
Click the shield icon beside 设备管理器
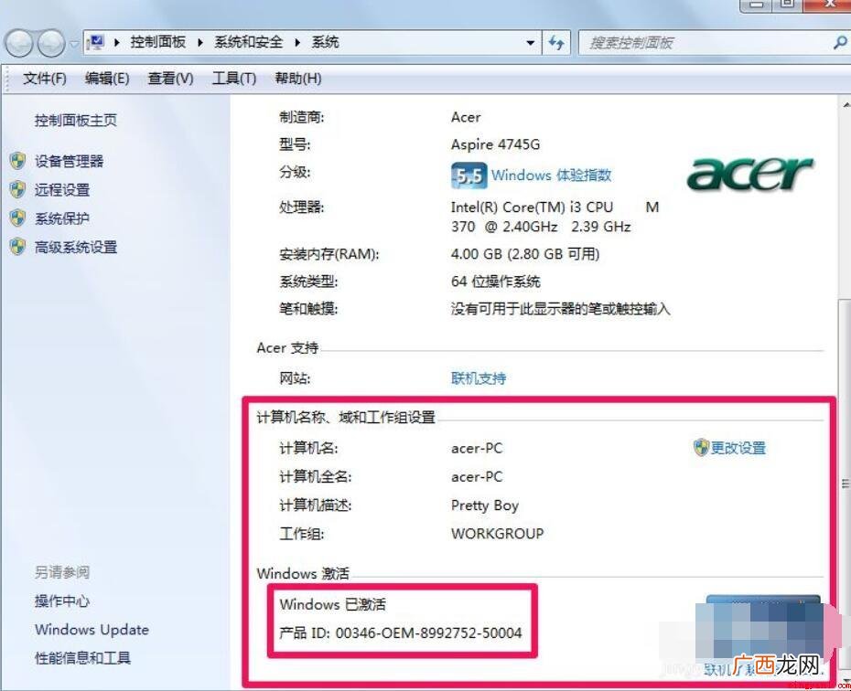click(17, 161)
